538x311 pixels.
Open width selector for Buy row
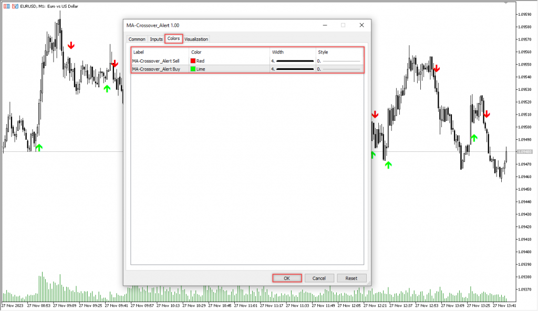pyautogui.click(x=293, y=69)
